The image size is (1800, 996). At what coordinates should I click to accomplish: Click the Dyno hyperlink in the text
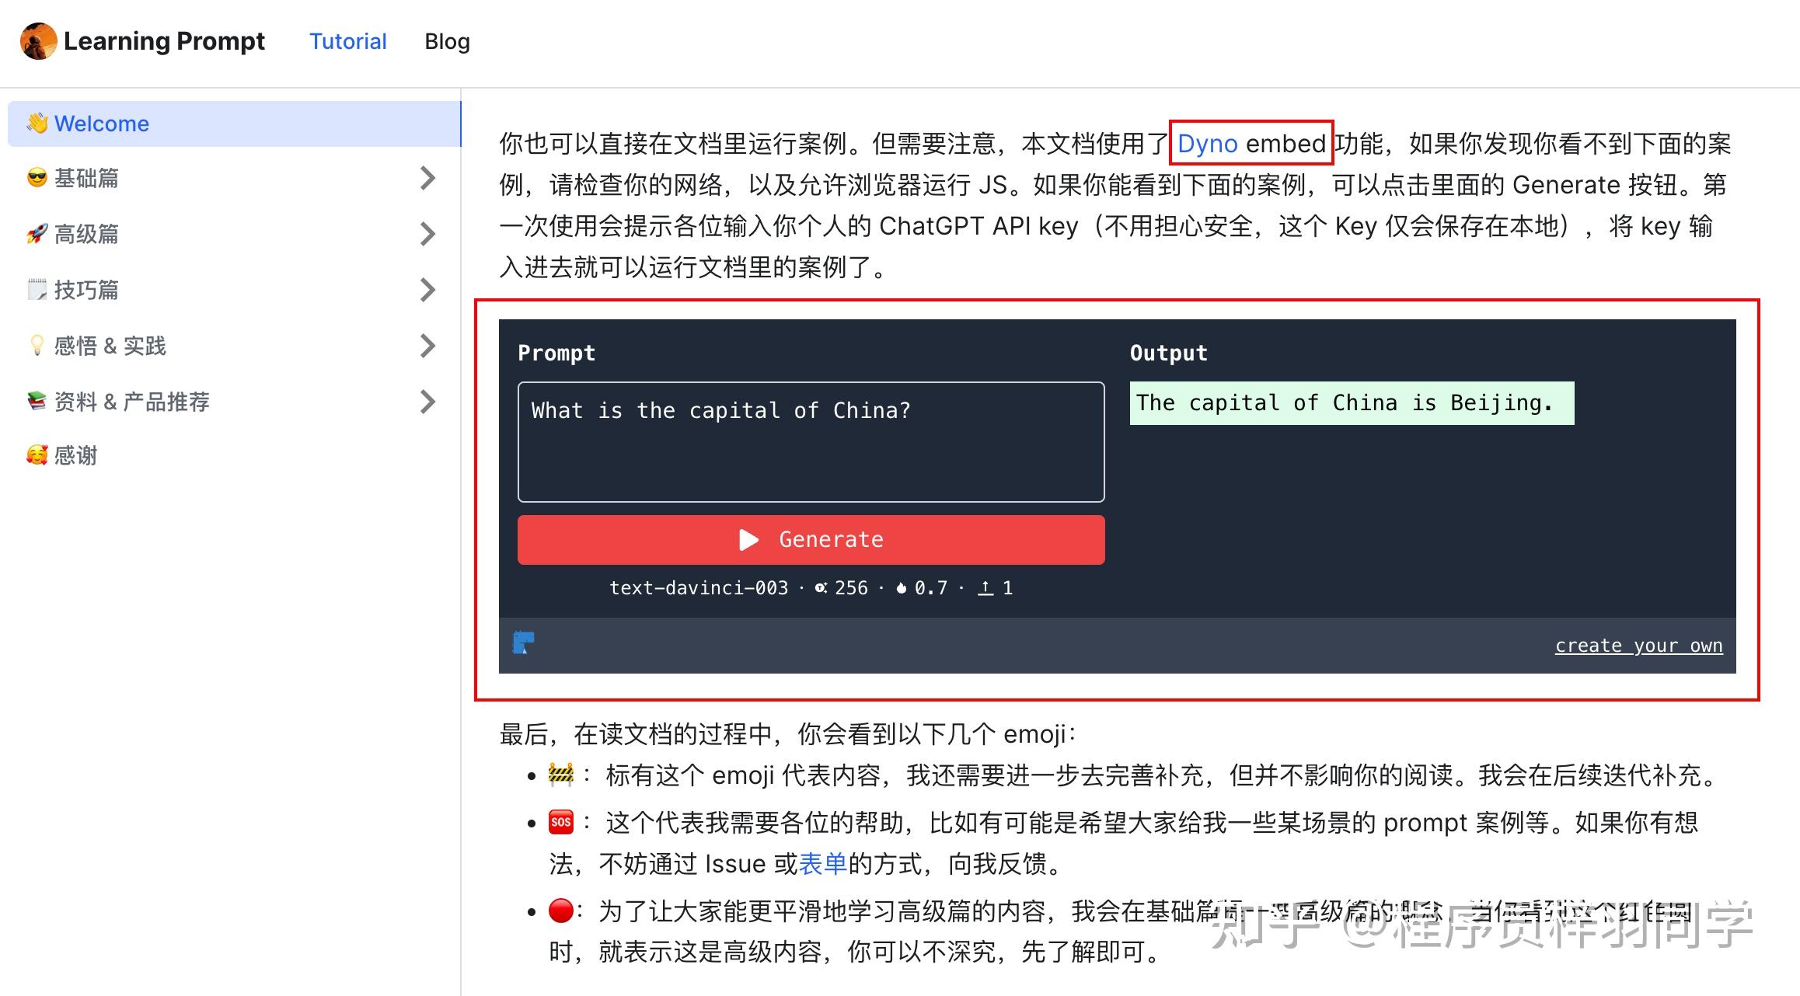(x=1207, y=143)
